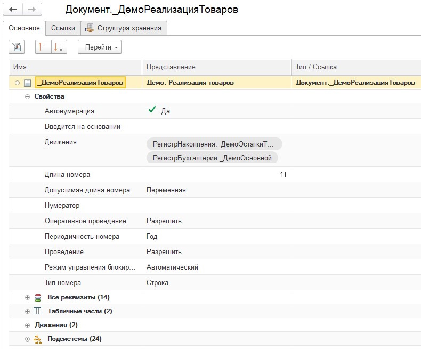Select the Проведение property row
The width and height of the screenshot is (421, 349).
coord(215,252)
